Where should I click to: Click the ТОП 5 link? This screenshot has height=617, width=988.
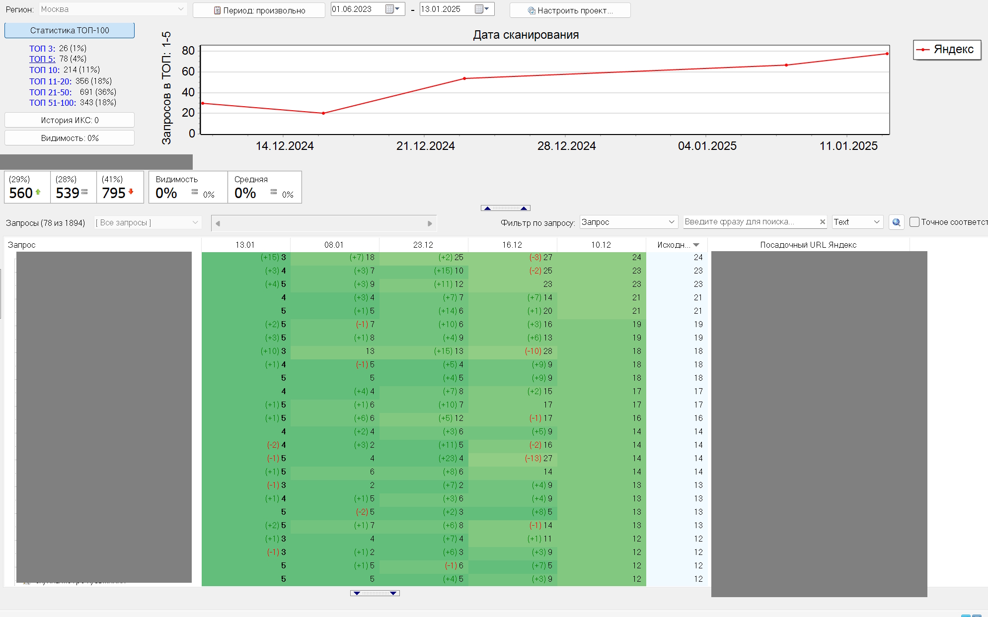[42, 59]
